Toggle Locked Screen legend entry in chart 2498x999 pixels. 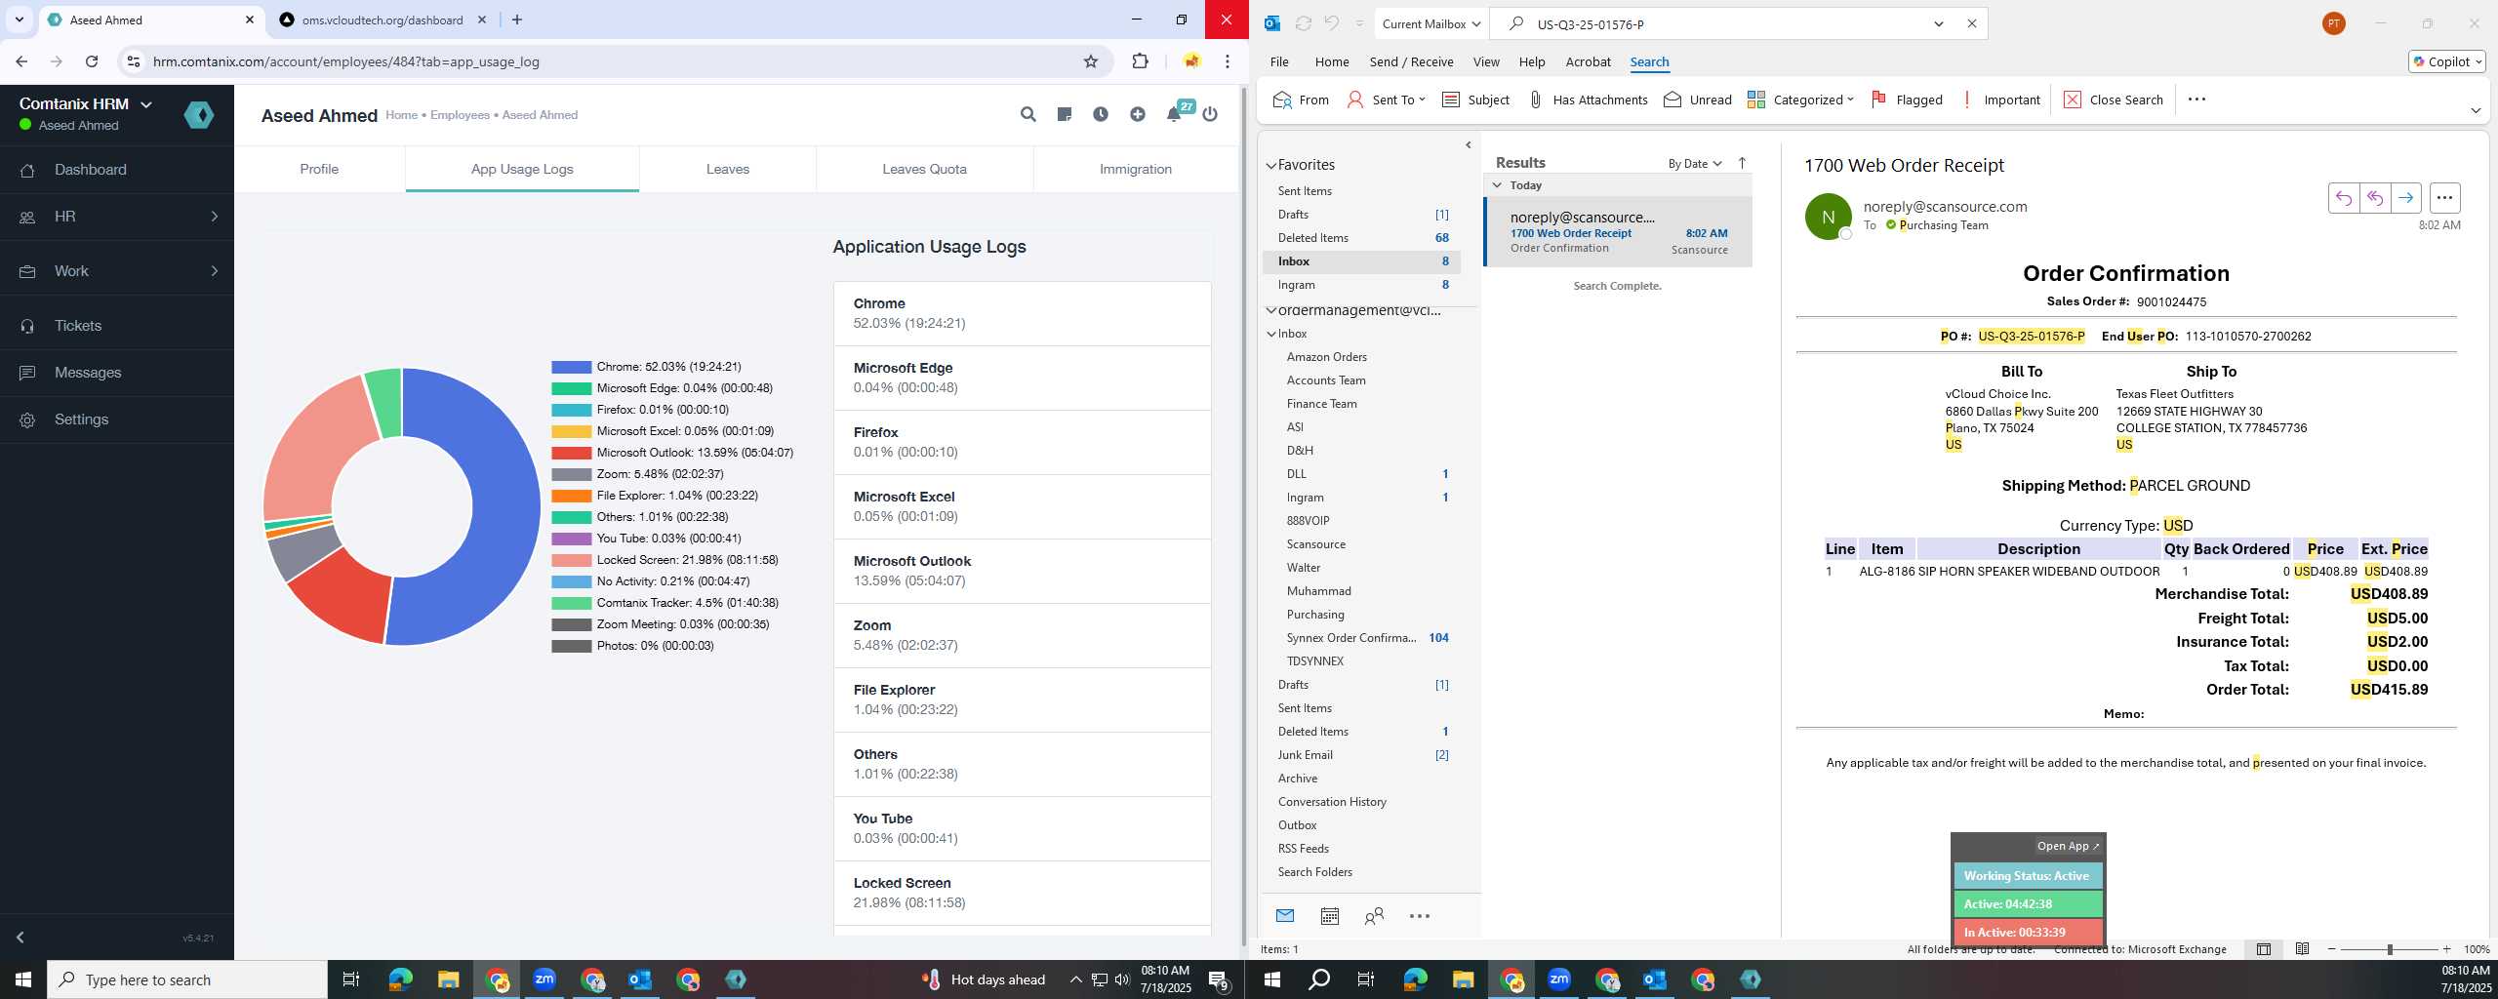(665, 560)
